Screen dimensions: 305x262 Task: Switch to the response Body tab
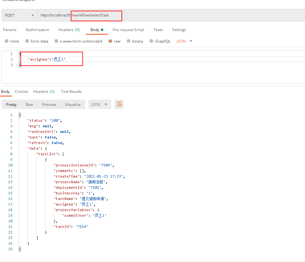point(5,91)
